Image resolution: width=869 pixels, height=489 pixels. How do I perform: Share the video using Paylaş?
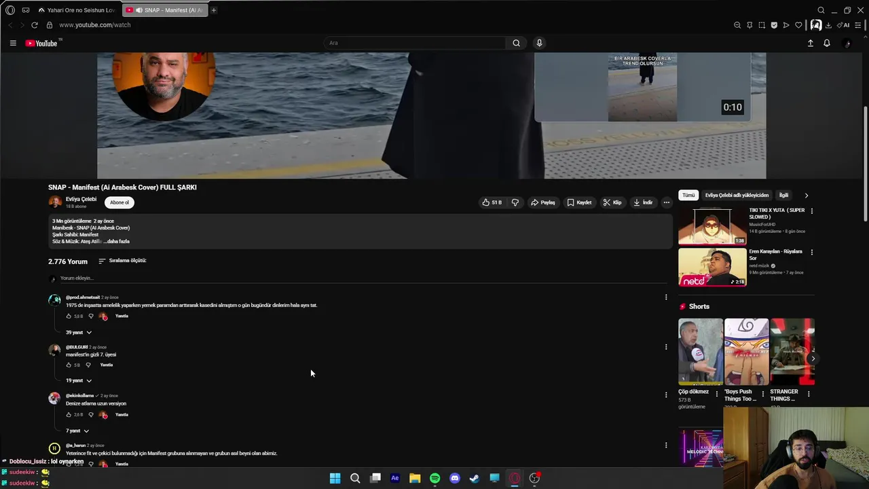tap(543, 202)
